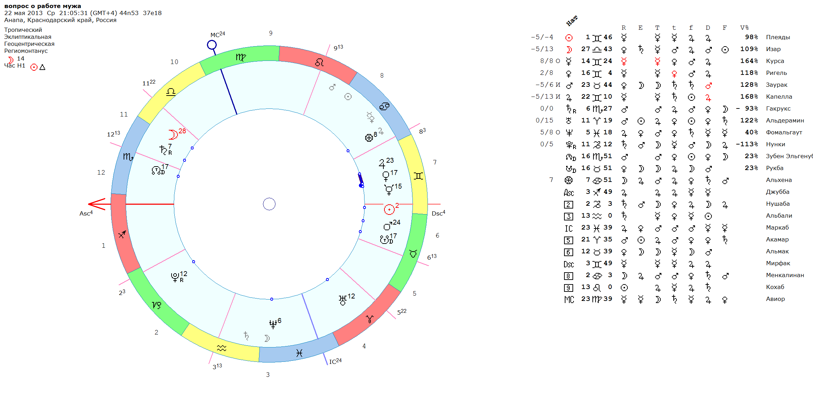813x408 pixels.
Task: Click the Libra sign on yellow segment
Action: point(171,92)
